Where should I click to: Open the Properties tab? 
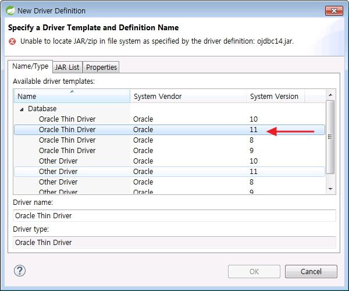101,67
